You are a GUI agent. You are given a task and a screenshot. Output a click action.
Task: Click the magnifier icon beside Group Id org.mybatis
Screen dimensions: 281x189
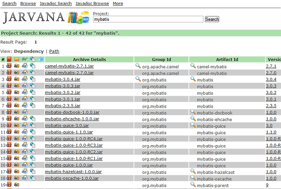[138, 79]
